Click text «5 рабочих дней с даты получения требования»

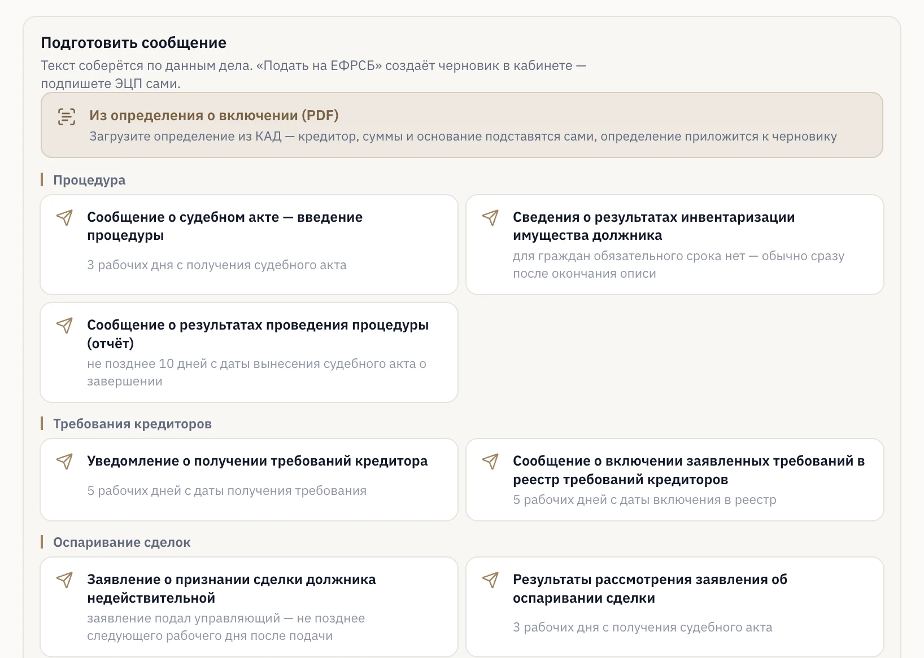pyautogui.click(x=227, y=490)
